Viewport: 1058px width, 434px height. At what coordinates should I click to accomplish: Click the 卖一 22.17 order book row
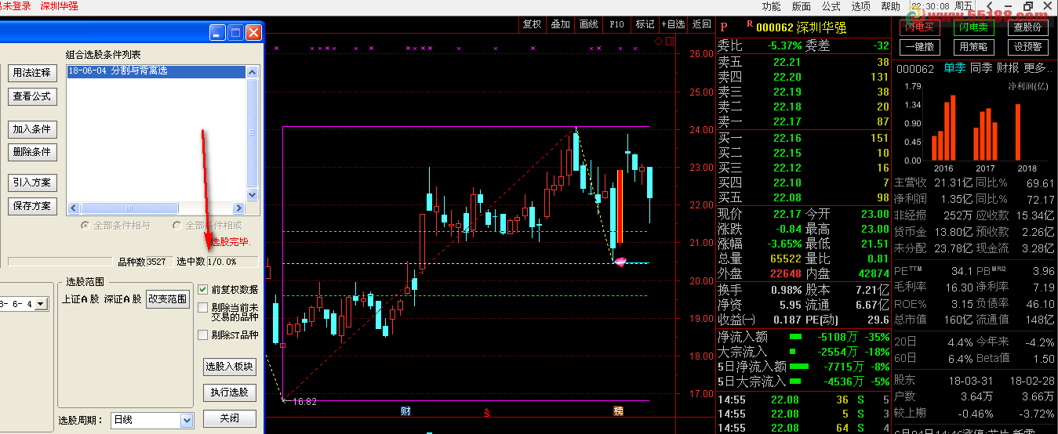805,122
